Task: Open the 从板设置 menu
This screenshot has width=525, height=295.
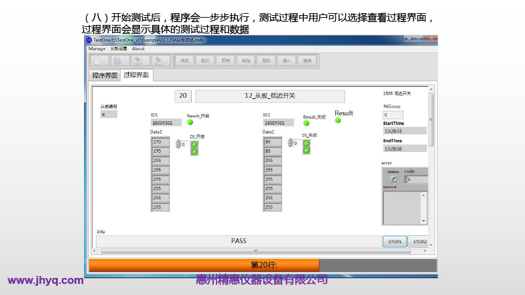Action: click(x=119, y=49)
